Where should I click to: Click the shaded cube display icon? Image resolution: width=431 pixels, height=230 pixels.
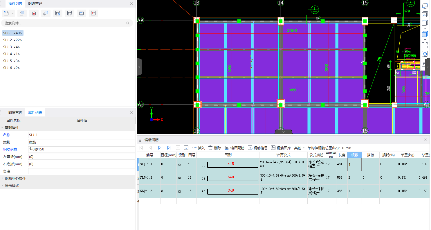click(x=425, y=34)
